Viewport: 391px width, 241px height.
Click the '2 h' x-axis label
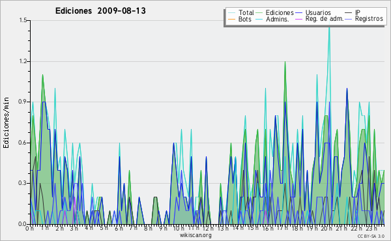coord(59,229)
